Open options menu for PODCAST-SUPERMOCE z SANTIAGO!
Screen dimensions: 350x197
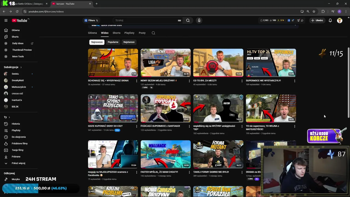[189, 126]
